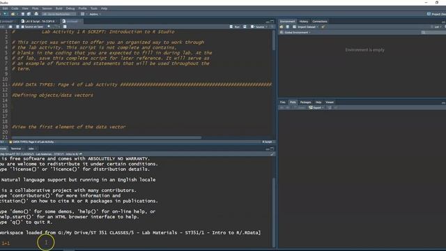This screenshot has height=251, width=446.
Task: Select the Packages tab
Action: (x=305, y=102)
